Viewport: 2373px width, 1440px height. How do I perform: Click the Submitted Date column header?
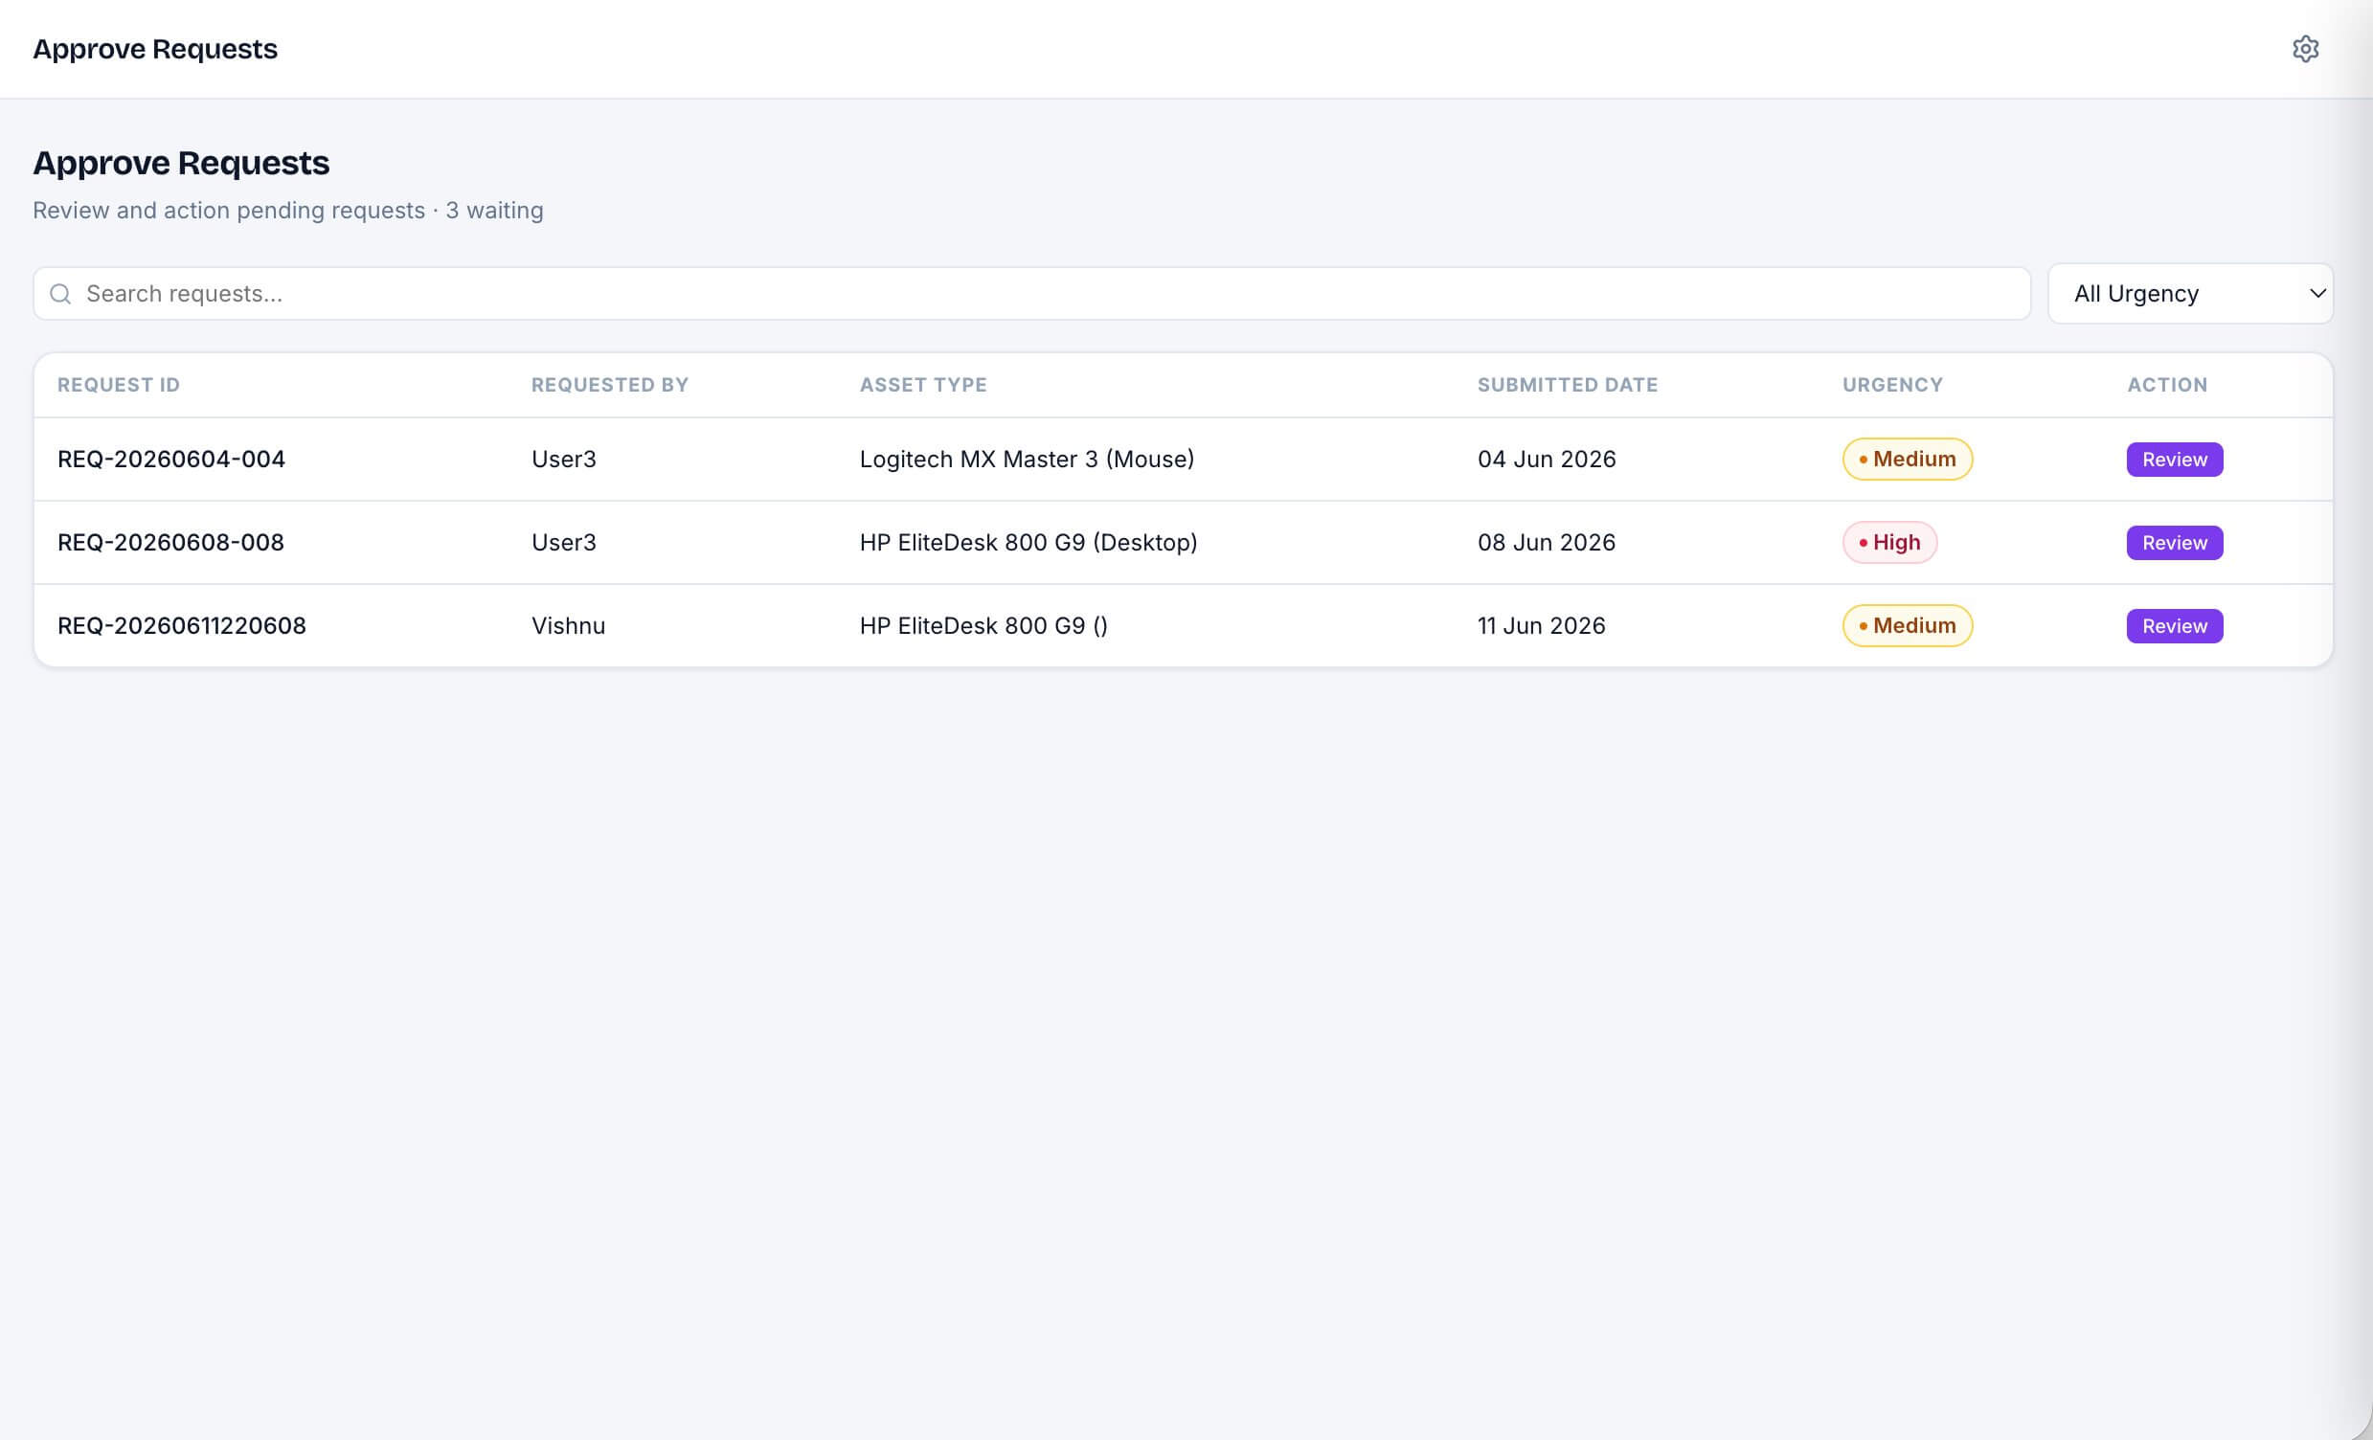pos(1567,385)
